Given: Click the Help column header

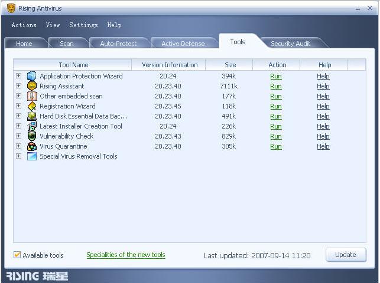Looking at the screenshot, I should point(323,65).
